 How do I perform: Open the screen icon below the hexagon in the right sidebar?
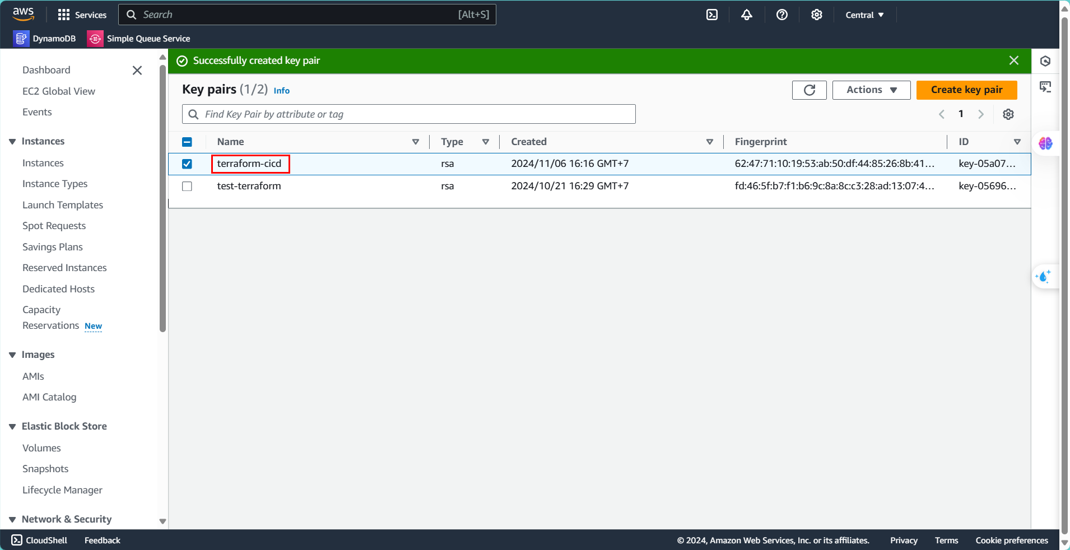point(1045,87)
